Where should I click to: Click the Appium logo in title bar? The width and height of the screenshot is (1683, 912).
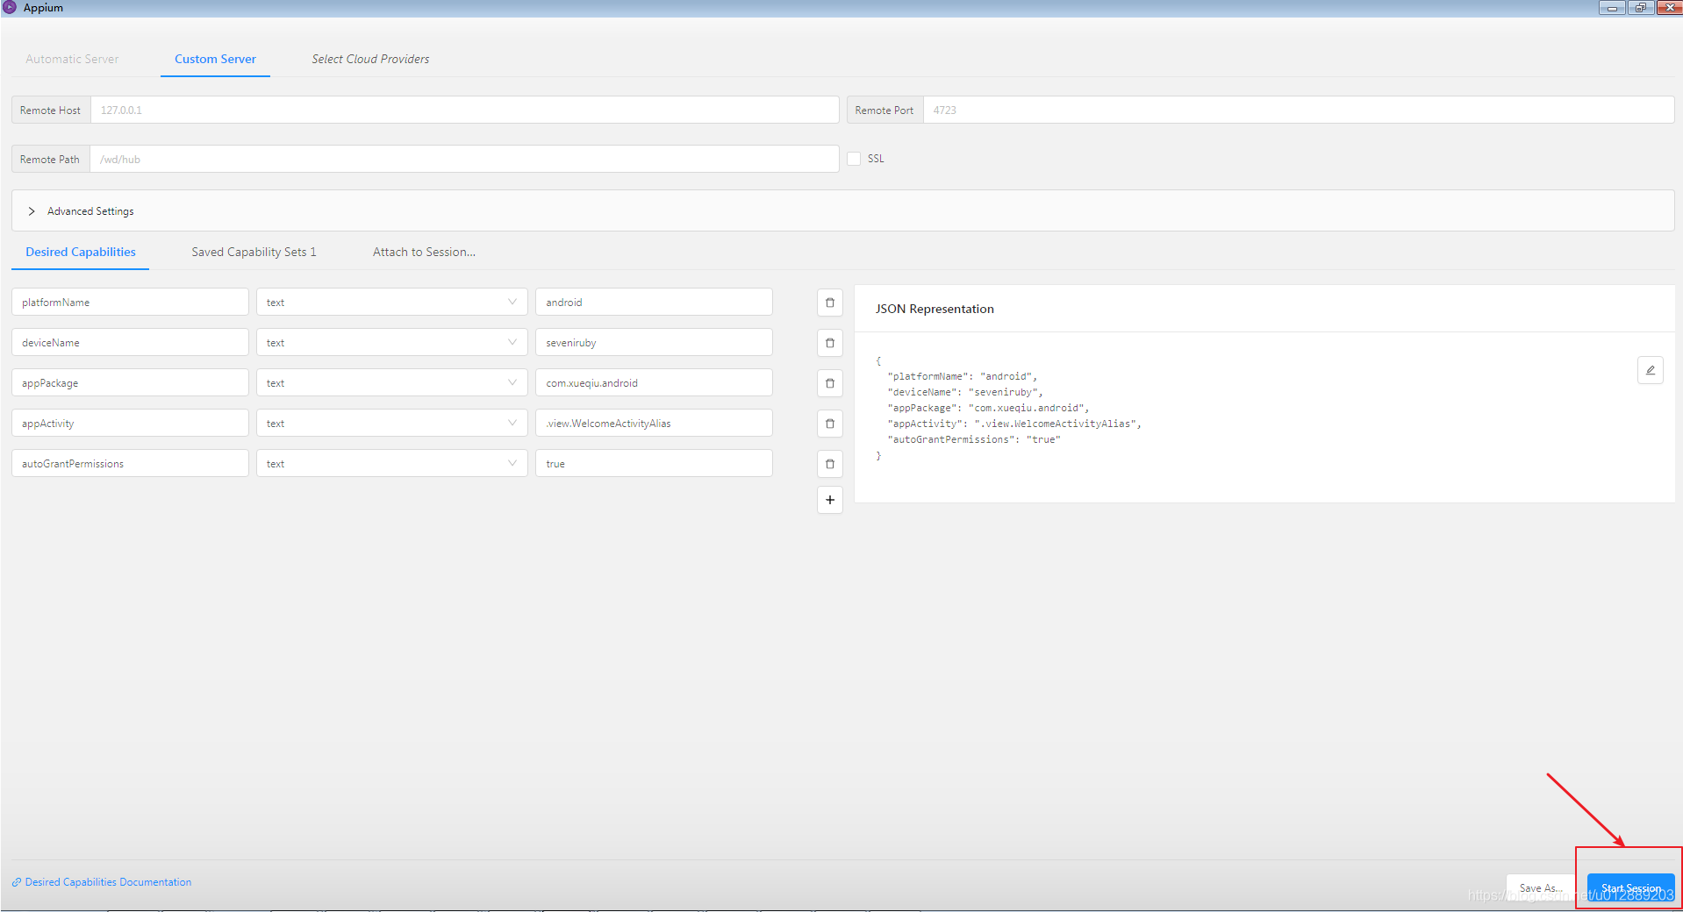pyautogui.click(x=10, y=7)
